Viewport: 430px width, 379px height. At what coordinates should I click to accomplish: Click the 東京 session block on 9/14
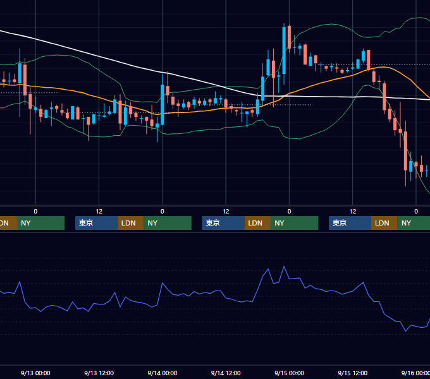[223, 223]
